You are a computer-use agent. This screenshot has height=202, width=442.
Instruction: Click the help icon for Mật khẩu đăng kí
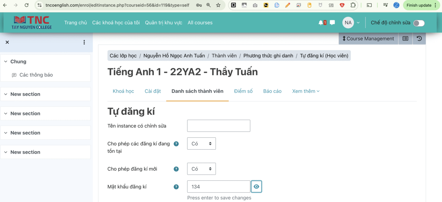pos(176,187)
